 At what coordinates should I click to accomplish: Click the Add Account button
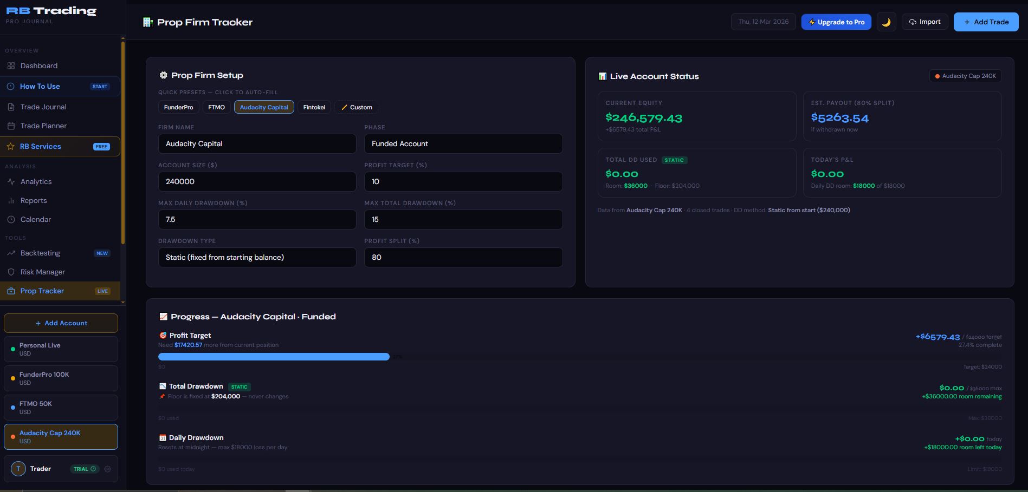61,323
